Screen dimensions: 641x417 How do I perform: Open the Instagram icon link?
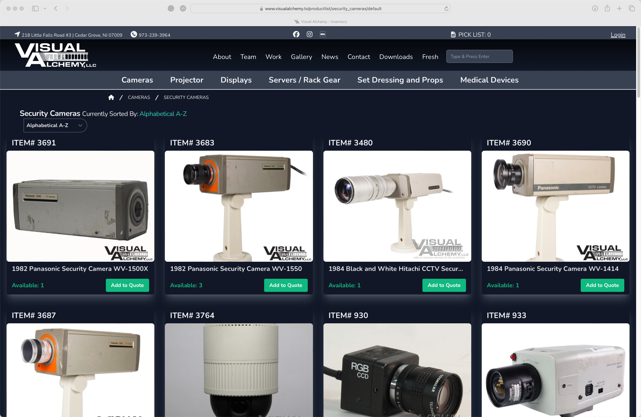click(310, 34)
